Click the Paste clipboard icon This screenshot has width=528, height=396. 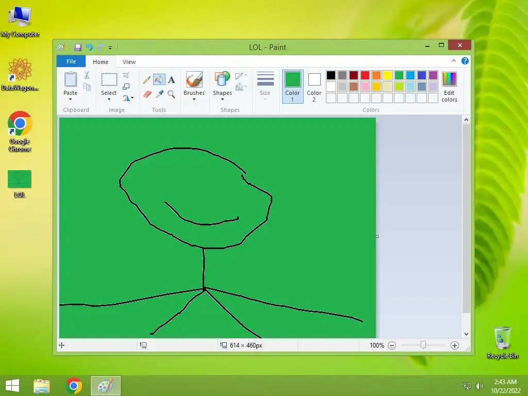pos(70,79)
